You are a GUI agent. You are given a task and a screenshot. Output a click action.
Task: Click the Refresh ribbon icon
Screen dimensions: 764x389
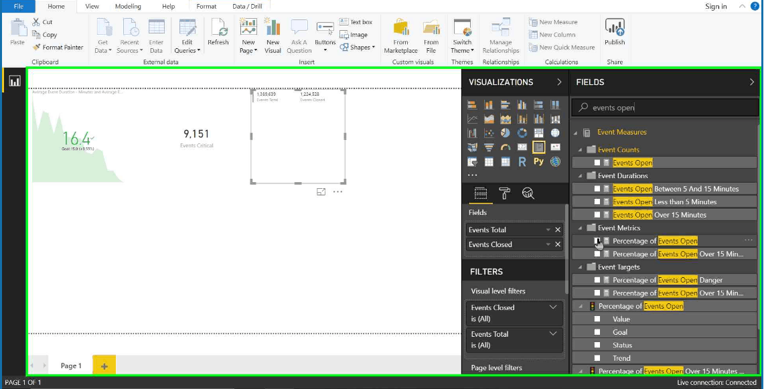(x=218, y=32)
